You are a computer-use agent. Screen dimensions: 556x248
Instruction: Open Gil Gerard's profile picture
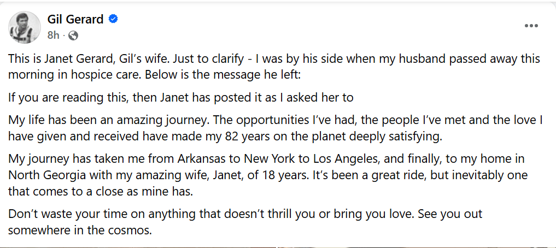25,27
